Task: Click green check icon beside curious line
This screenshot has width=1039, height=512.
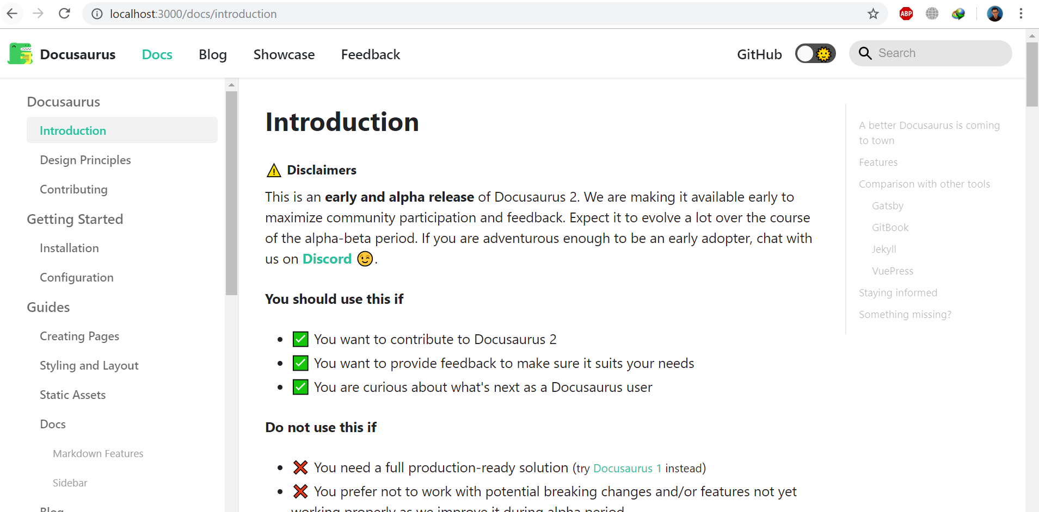Action: (x=300, y=387)
